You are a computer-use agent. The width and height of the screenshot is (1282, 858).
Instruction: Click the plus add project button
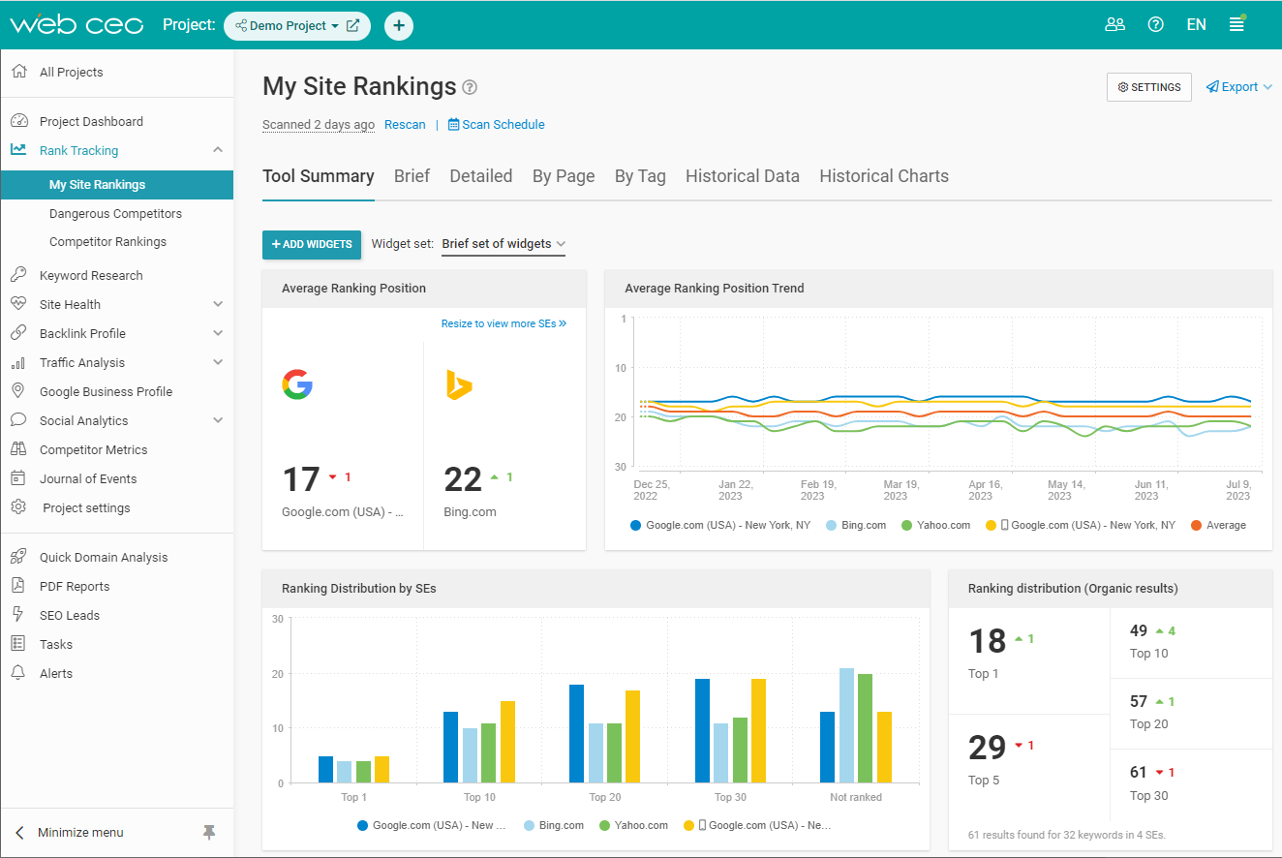click(x=399, y=26)
